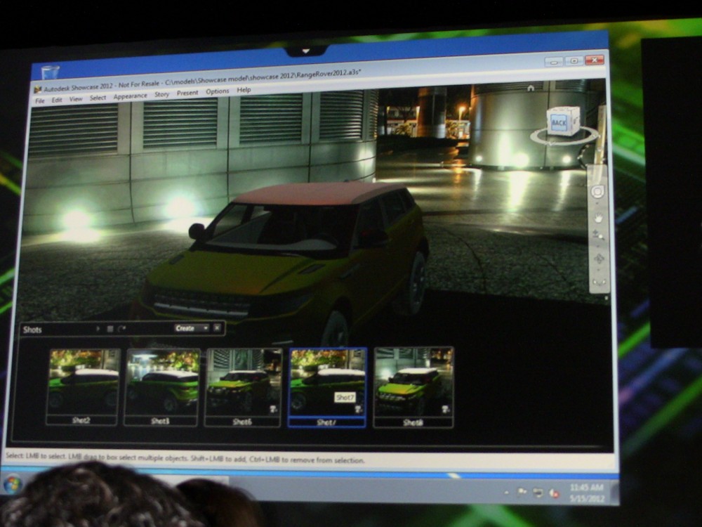This screenshot has height=527, width=702.
Task: Select the Shot2 thumbnail
Action: 84,382
